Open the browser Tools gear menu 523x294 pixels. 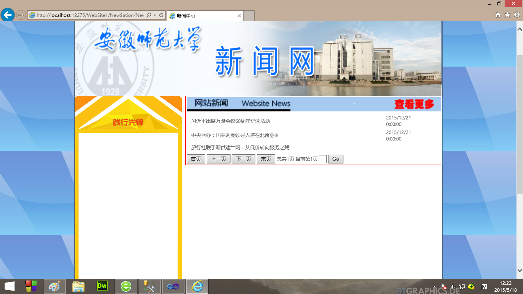click(x=516, y=15)
